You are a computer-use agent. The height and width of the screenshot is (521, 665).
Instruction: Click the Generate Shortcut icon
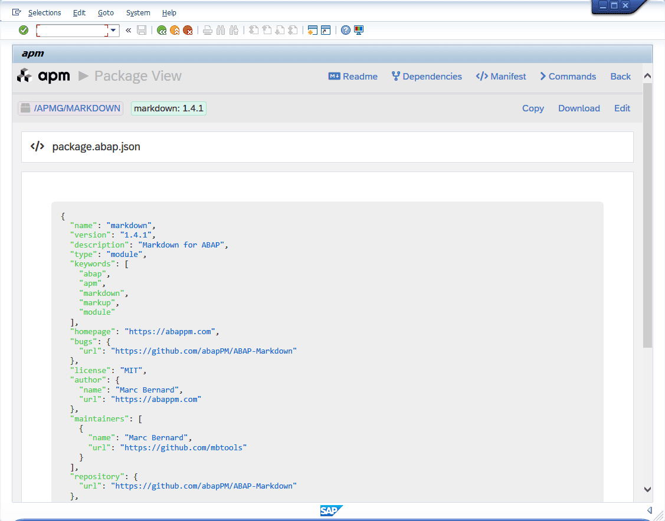pos(326,30)
